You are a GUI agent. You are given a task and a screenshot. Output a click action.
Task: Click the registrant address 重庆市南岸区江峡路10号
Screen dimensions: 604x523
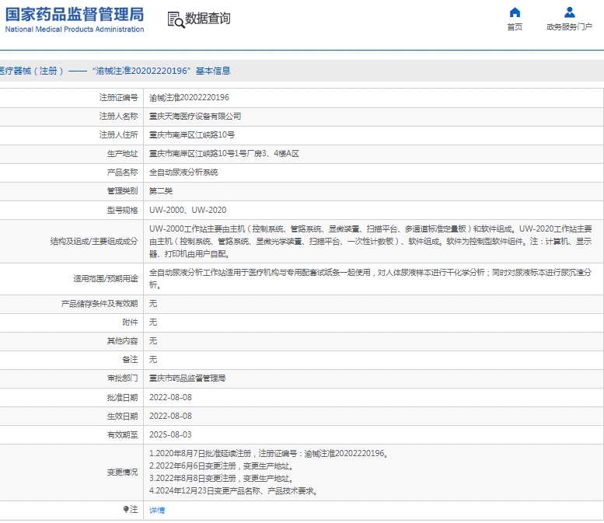(192, 134)
